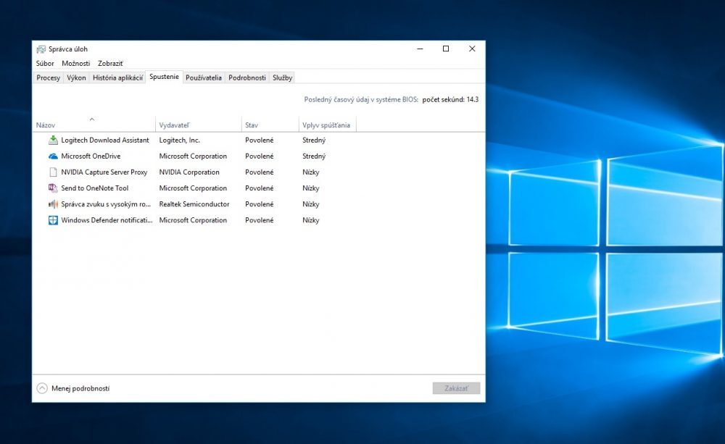Switch to the Služby tab
Viewport: 725px width, 444px height.
(x=282, y=78)
